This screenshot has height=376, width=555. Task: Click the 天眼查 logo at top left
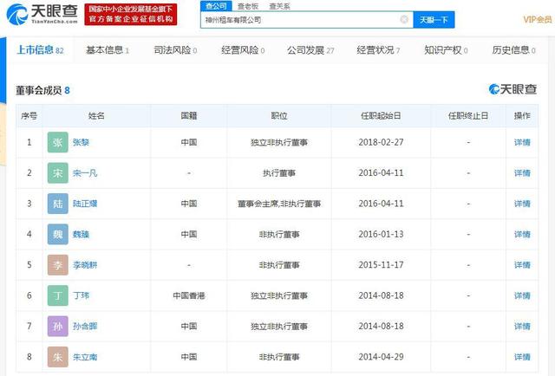pyautogui.click(x=39, y=14)
